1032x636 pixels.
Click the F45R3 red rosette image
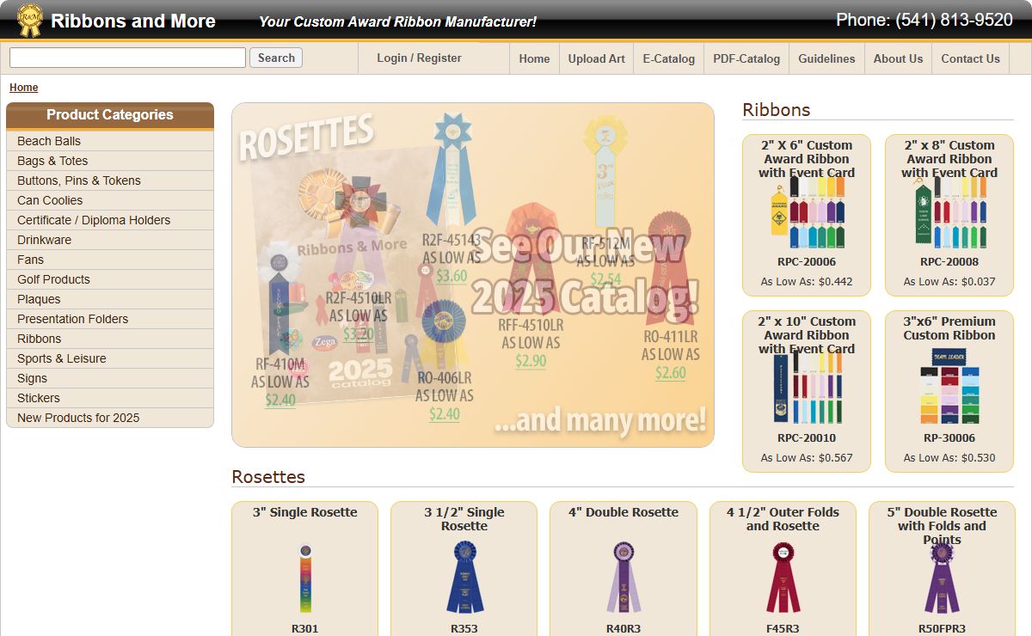tap(783, 577)
